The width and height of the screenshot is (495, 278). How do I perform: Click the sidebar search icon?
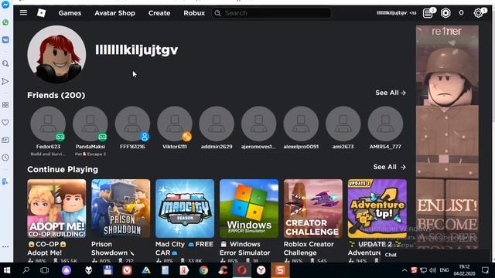pos(5,63)
